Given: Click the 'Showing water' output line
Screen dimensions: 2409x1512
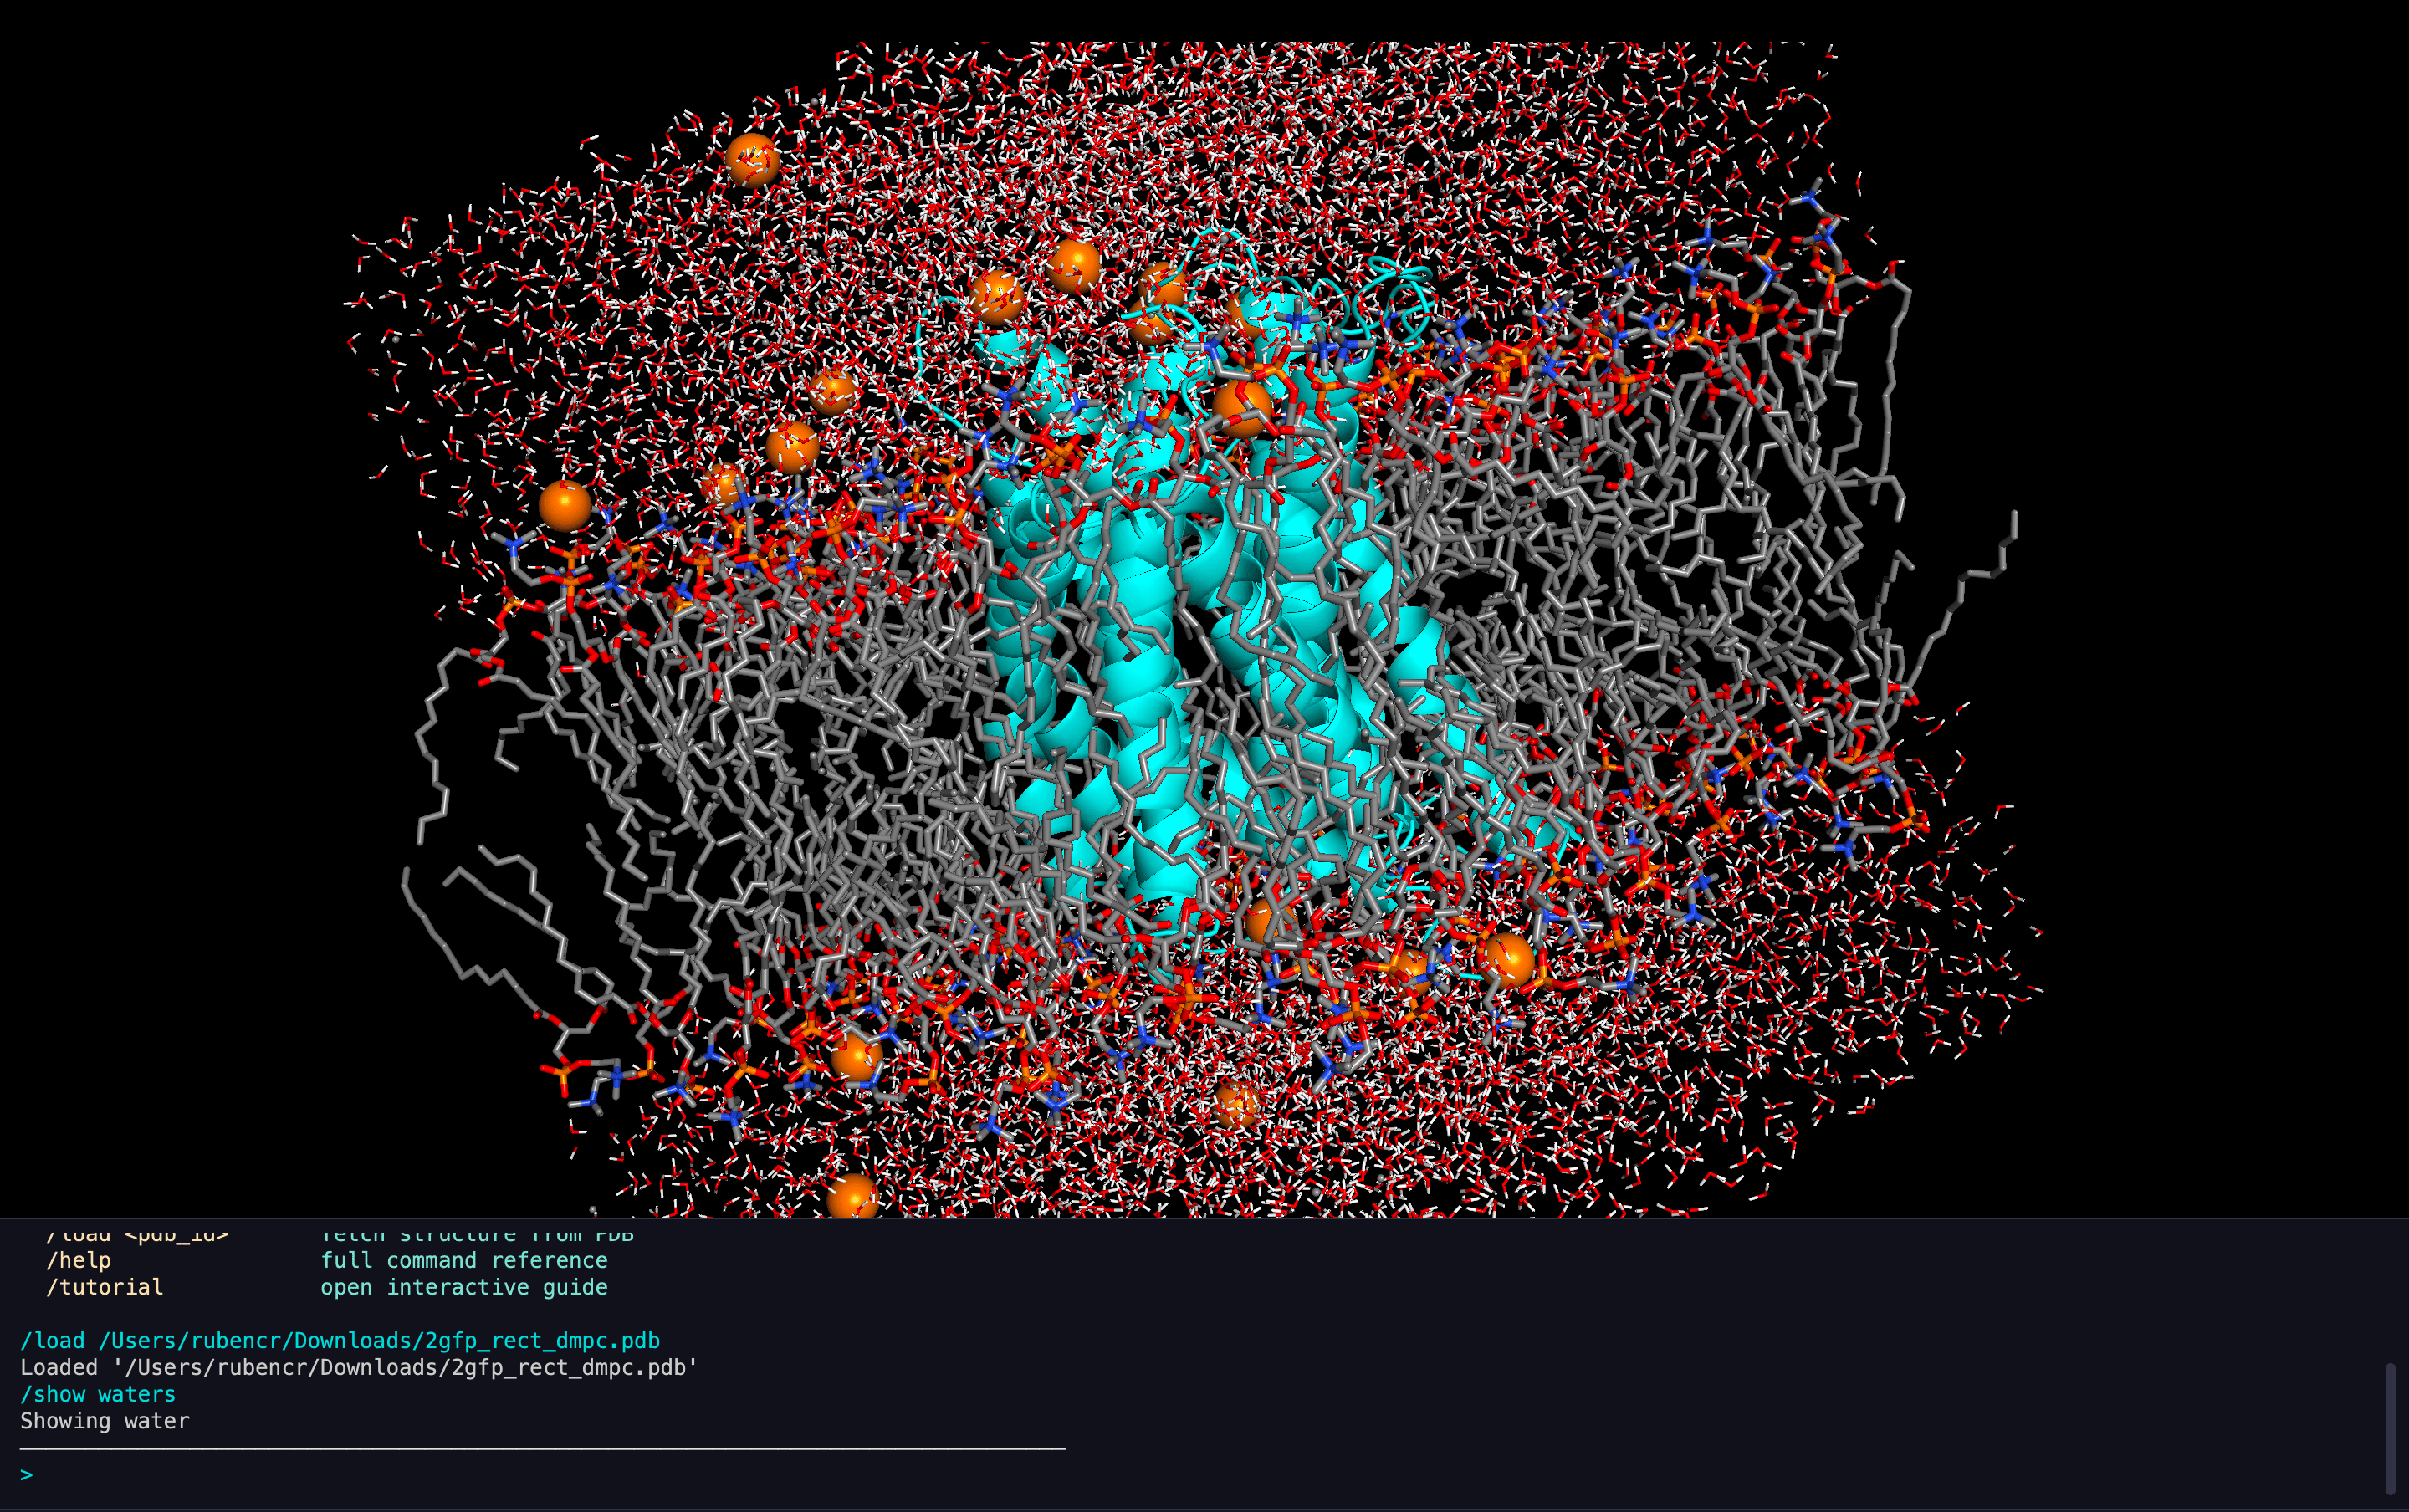Looking at the screenshot, I should [104, 1422].
